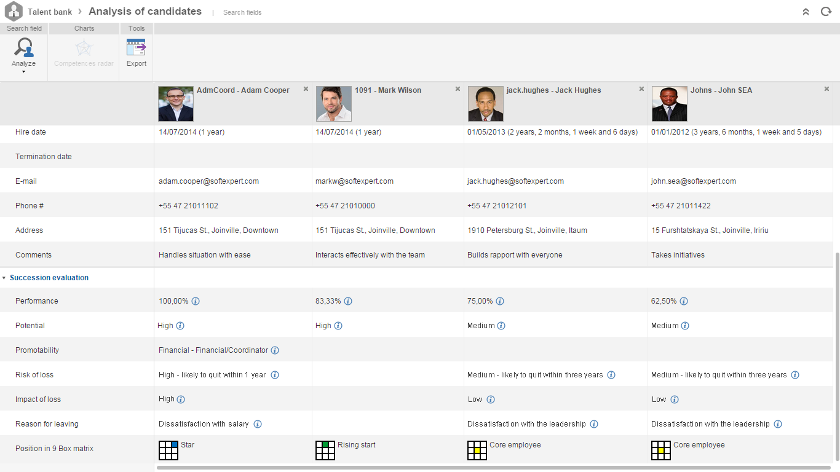Click the Search fields input box

click(242, 12)
